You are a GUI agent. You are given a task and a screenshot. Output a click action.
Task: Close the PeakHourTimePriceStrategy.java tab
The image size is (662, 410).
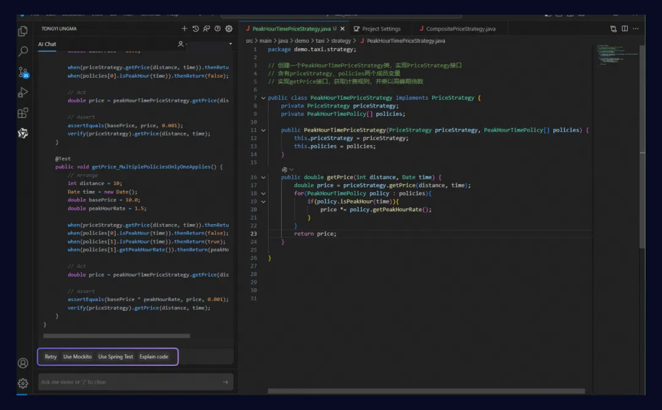pyautogui.click(x=343, y=29)
